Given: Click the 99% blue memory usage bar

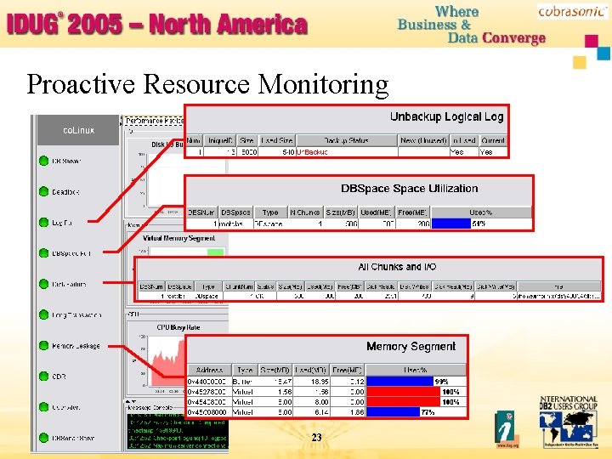Looking at the screenshot, I should point(400,382).
